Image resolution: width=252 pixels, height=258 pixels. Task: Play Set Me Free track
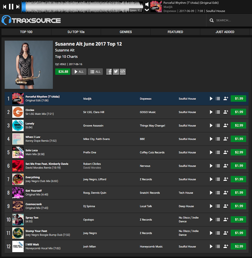[211, 166]
